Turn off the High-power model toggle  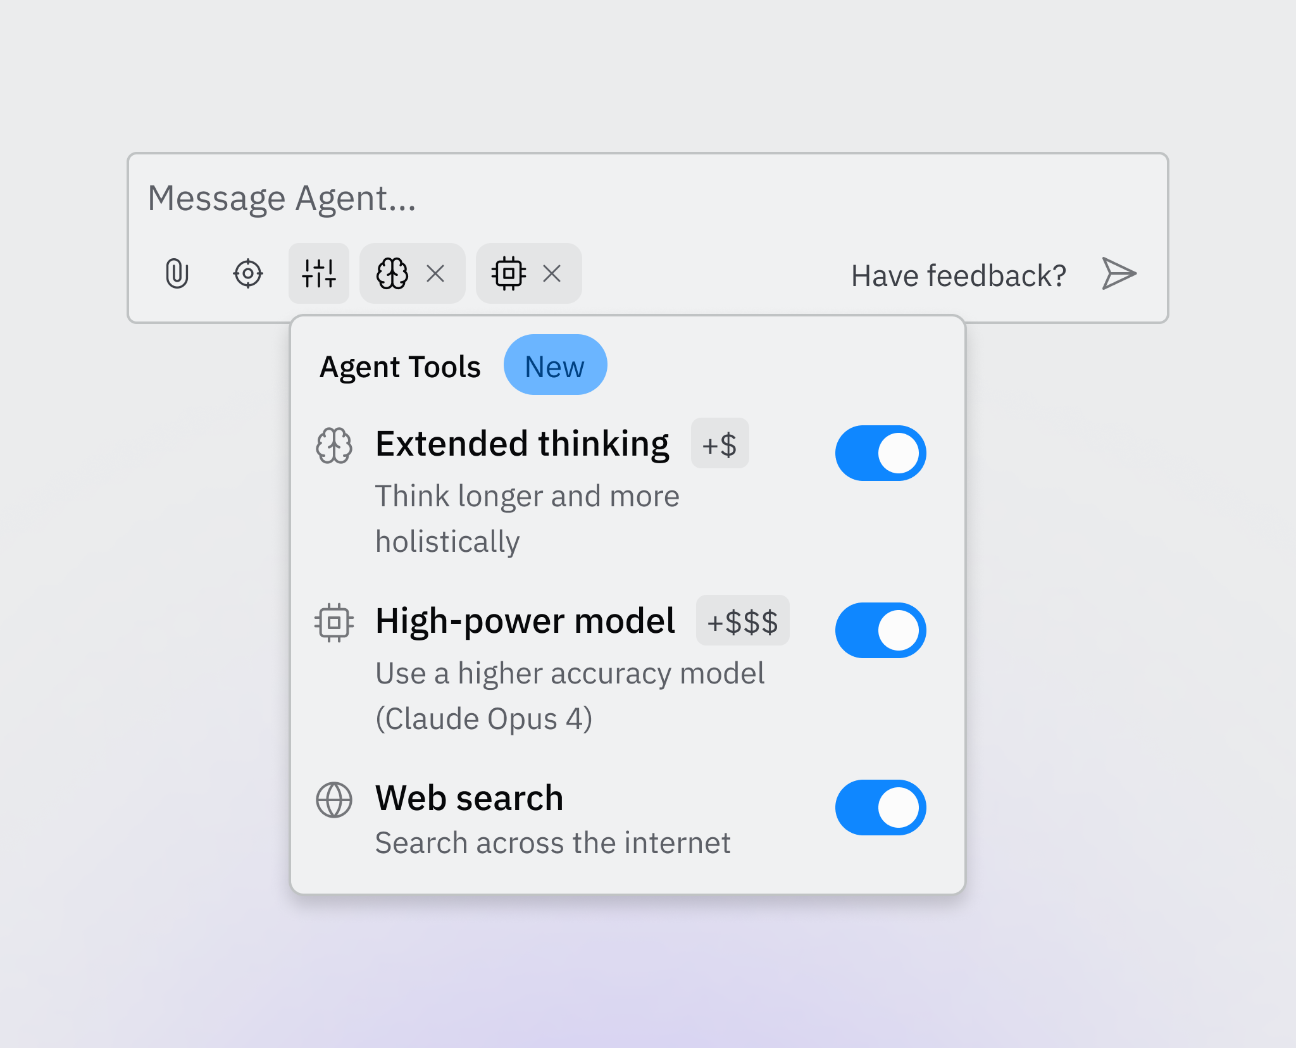tap(881, 630)
